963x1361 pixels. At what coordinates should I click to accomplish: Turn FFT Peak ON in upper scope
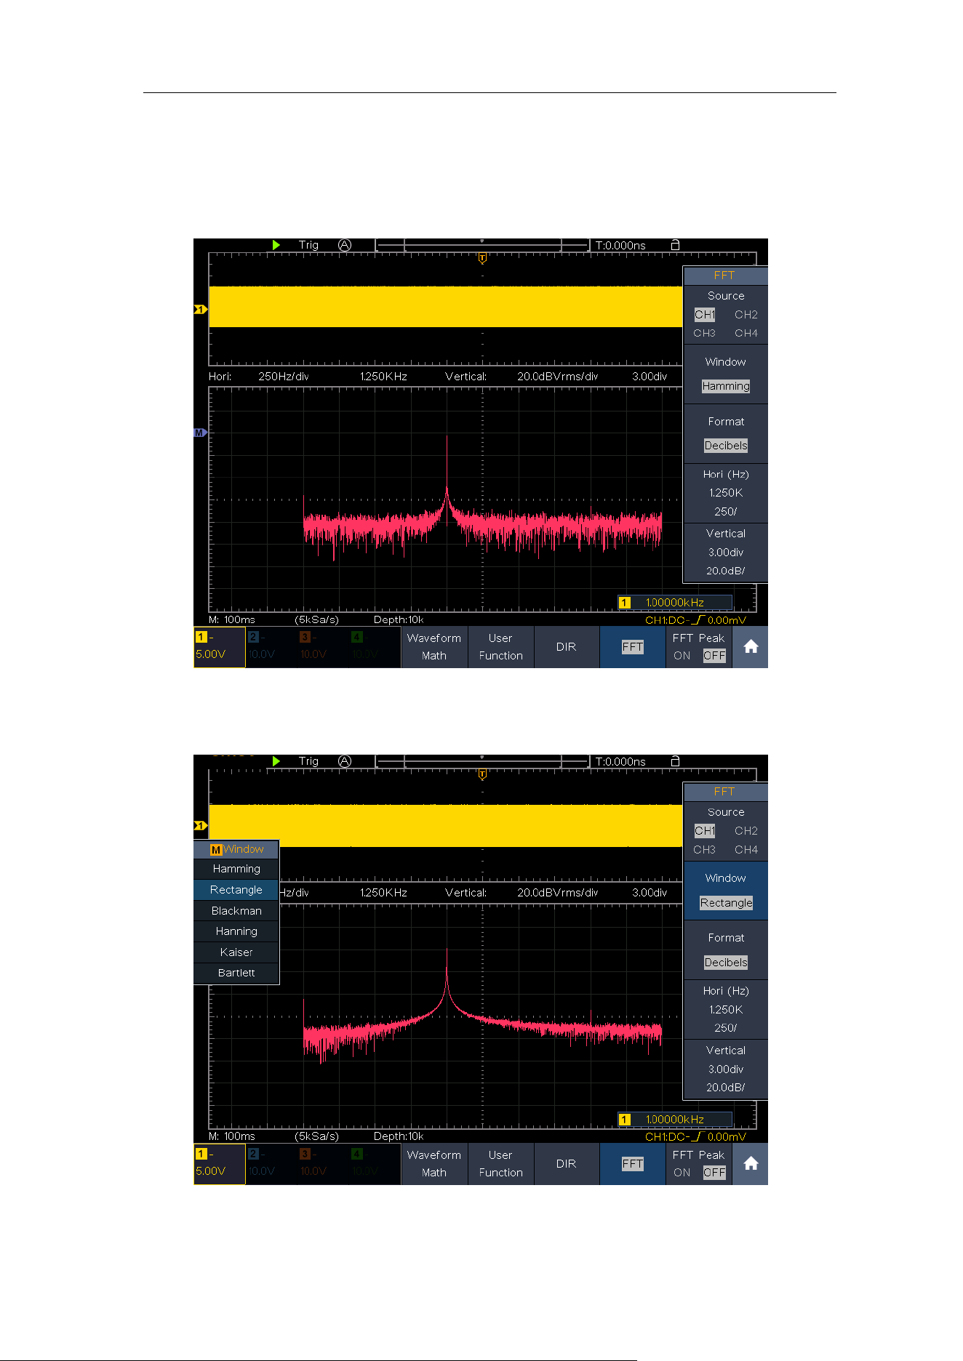point(682,656)
